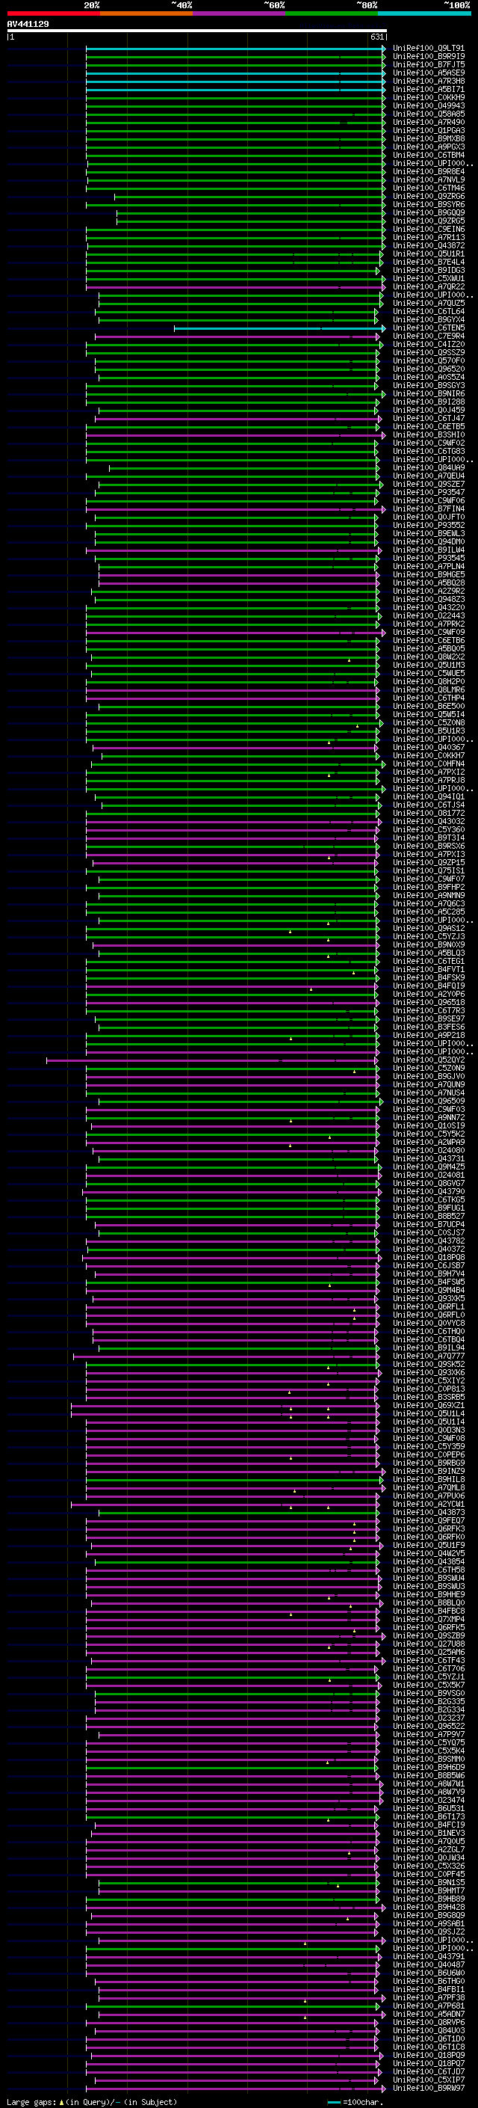Open hit UniRef100_A7R3H8
This screenshot has width=478, height=2108.
pyautogui.click(x=429, y=81)
